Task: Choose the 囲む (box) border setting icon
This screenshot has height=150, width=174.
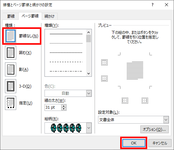Action: coord(11,53)
